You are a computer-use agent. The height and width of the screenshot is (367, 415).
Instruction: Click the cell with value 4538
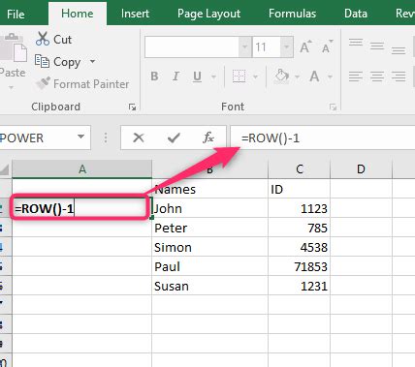click(x=300, y=247)
